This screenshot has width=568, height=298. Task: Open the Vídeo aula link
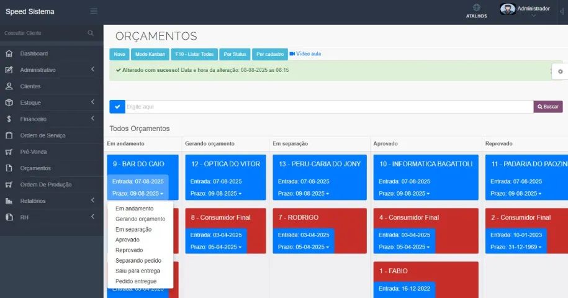coord(305,54)
